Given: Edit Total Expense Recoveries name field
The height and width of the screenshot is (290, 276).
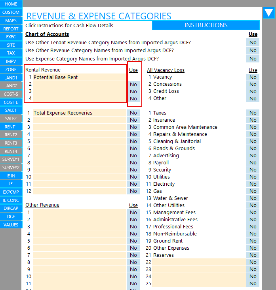Looking at the screenshot, I should click(80, 113).
